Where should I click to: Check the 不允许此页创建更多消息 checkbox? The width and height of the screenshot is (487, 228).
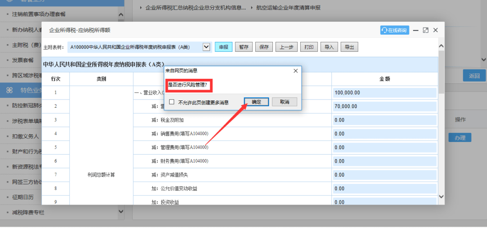click(x=172, y=102)
